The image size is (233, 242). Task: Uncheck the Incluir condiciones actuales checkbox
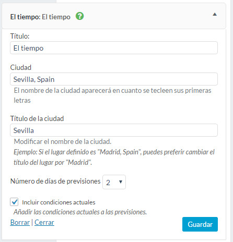pos(14,202)
